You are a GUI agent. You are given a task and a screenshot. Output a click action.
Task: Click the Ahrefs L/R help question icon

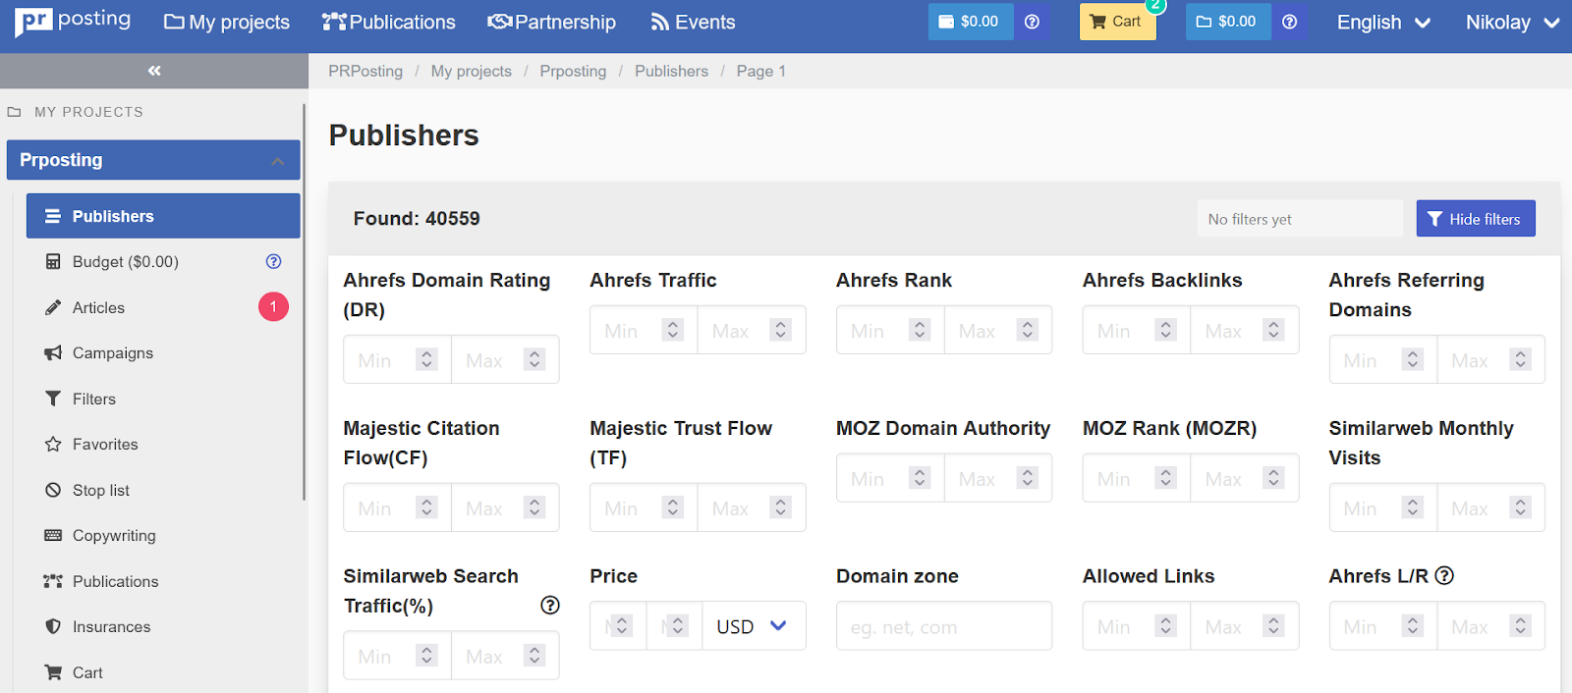click(1444, 576)
